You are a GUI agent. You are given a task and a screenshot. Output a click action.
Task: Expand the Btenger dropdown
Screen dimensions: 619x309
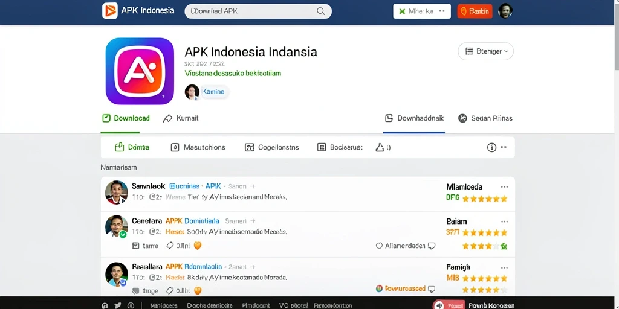[485, 51]
